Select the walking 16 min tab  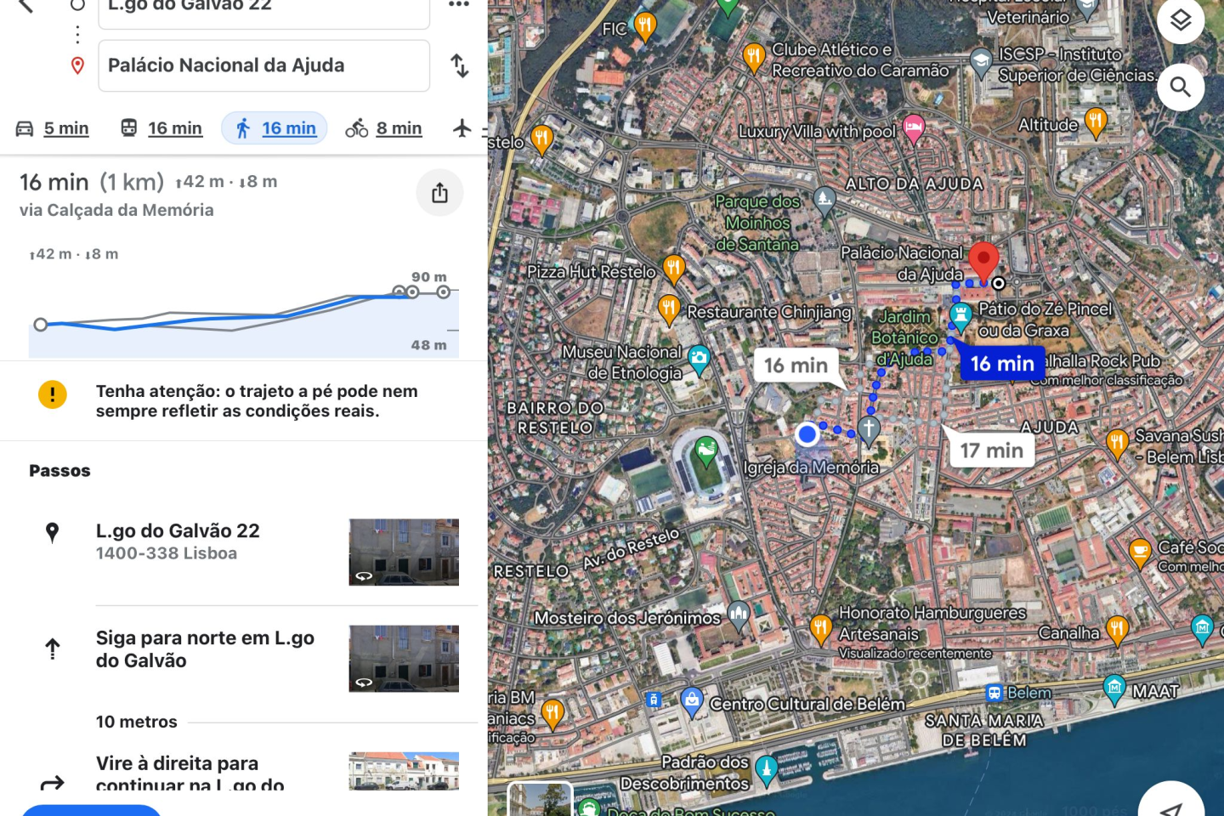(275, 128)
